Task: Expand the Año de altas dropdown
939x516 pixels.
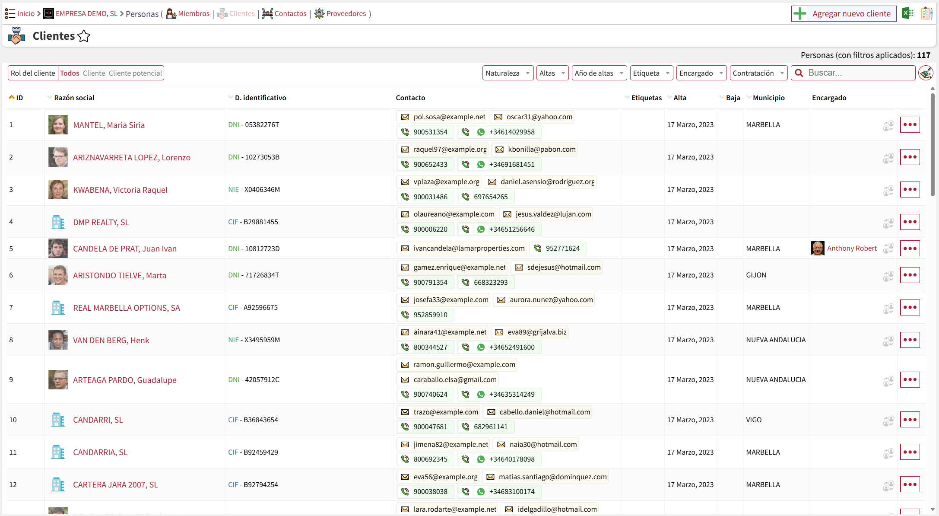Action: [599, 73]
